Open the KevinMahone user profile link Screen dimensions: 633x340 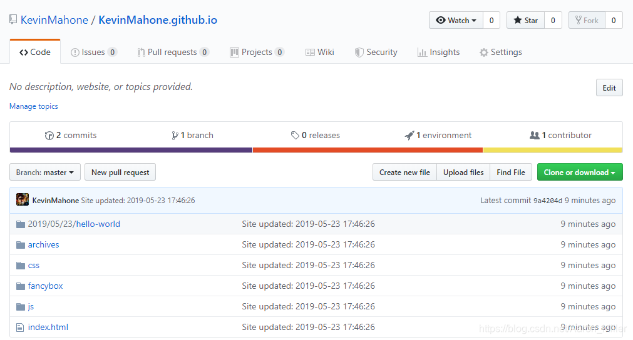click(x=54, y=20)
